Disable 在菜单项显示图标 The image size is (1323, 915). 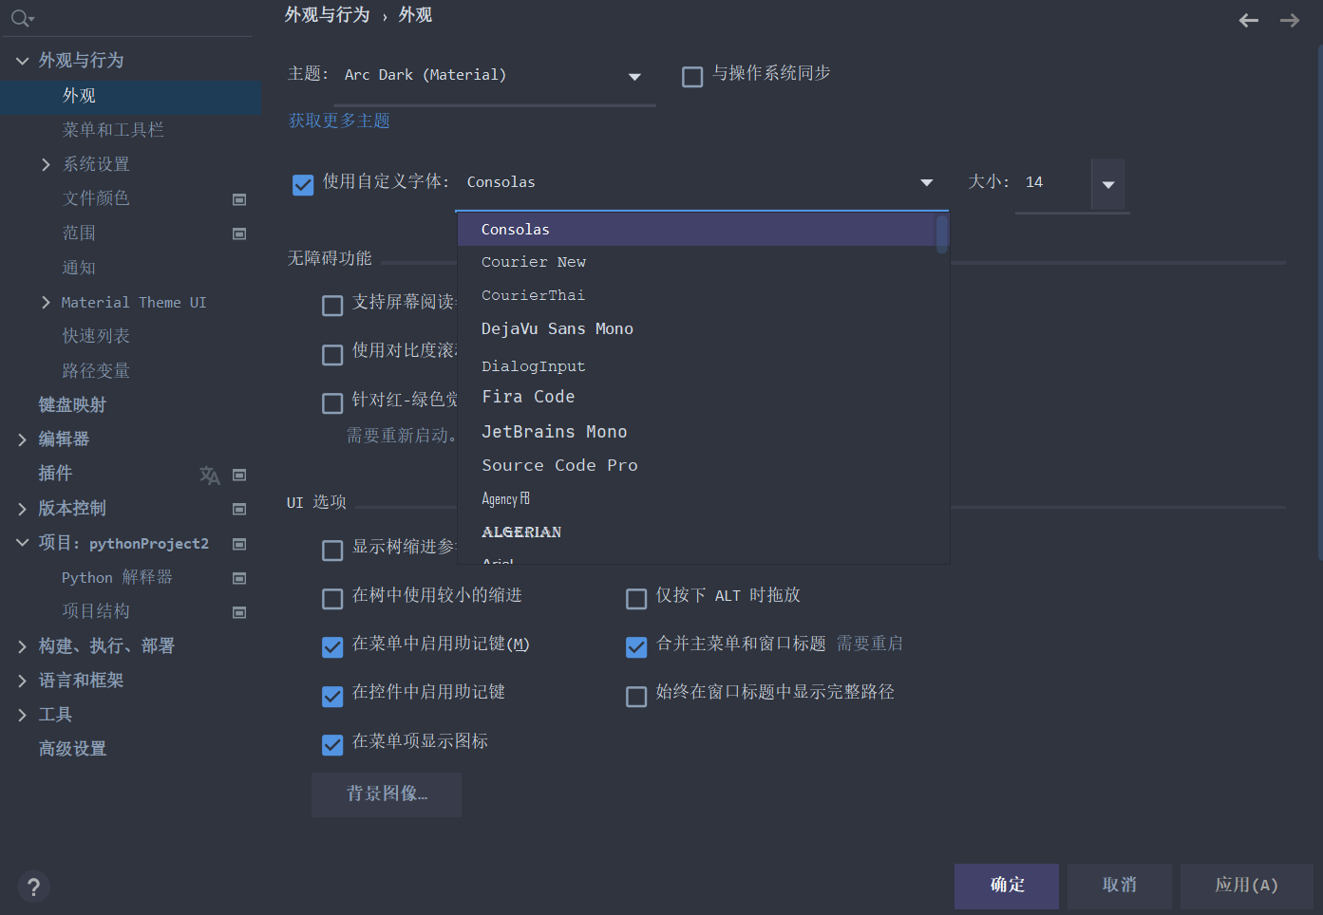332,744
